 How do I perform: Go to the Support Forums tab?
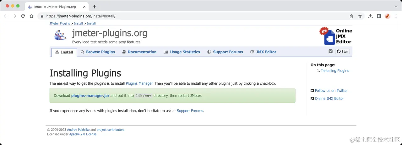(225, 52)
